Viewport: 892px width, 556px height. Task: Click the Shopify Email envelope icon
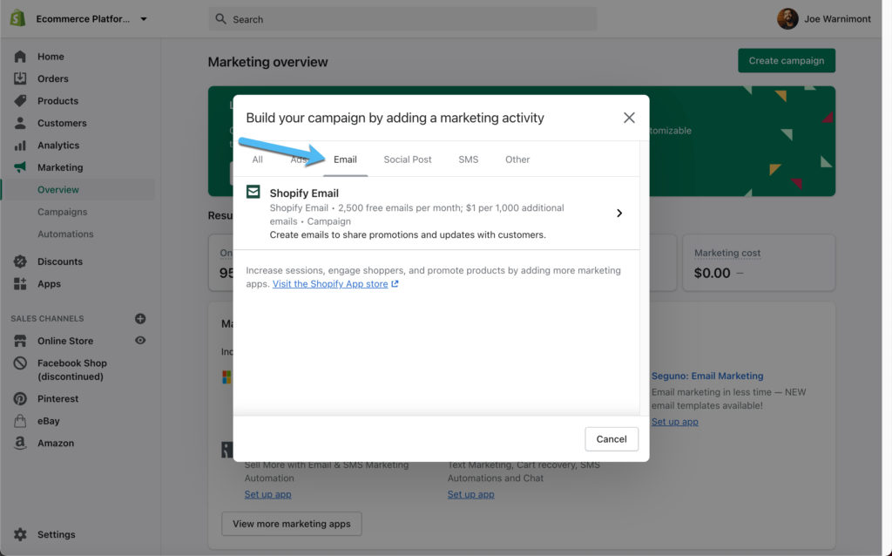[x=253, y=192]
